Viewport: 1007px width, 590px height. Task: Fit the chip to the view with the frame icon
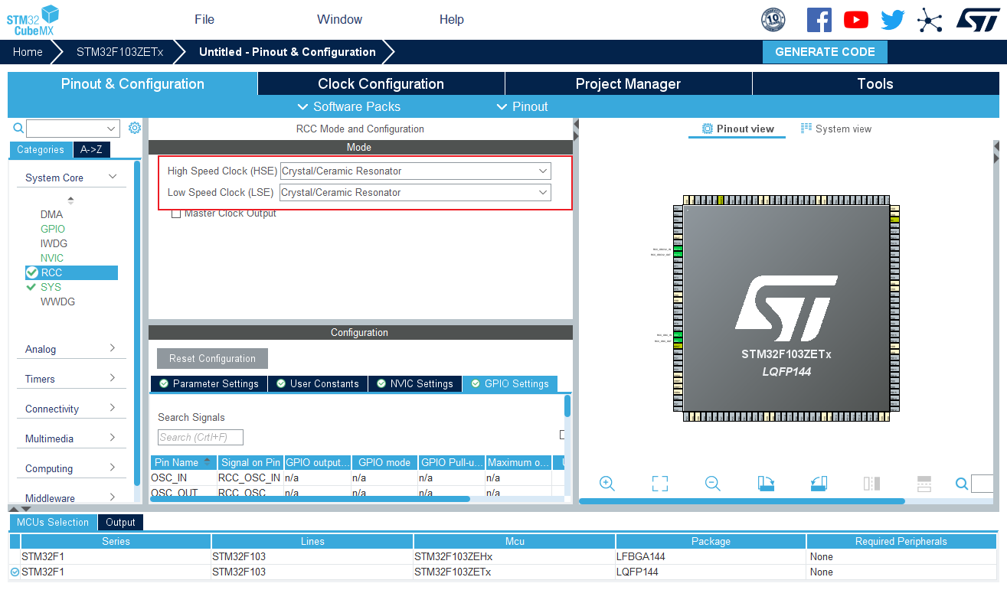[660, 484]
